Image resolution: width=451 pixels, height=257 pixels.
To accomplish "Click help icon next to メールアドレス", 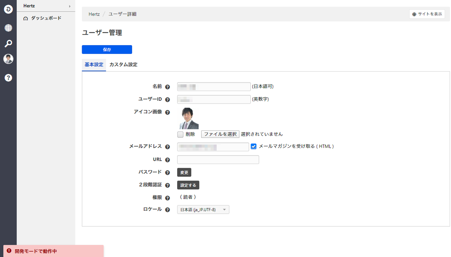I will pyautogui.click(x=168, y=147).
